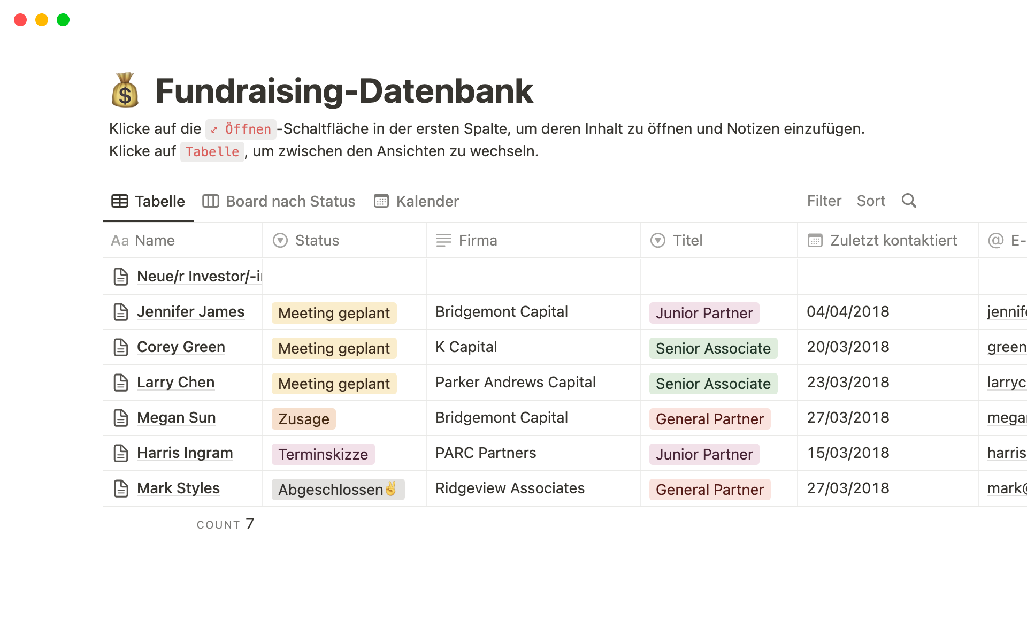
Task: Switch to the Board nach Status view
Action: coord(290,201)
